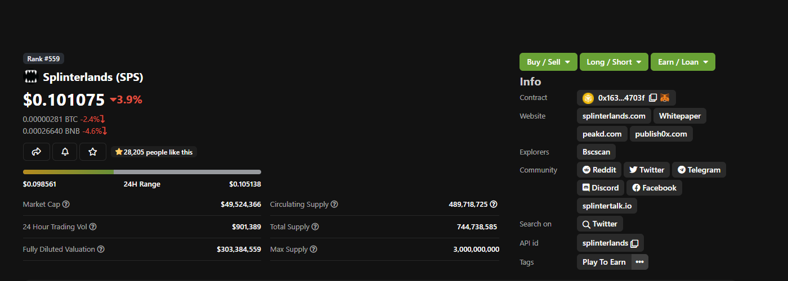
Task: Click the 24H Range progress bar
Action: (142, 172)
